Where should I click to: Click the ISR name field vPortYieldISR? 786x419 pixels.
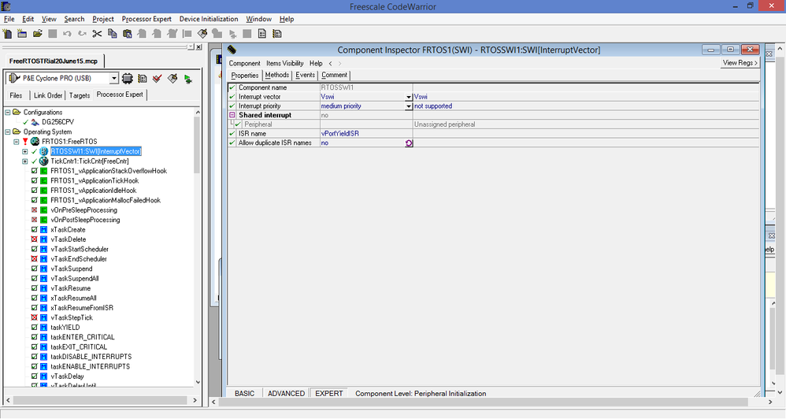(366, 134)
